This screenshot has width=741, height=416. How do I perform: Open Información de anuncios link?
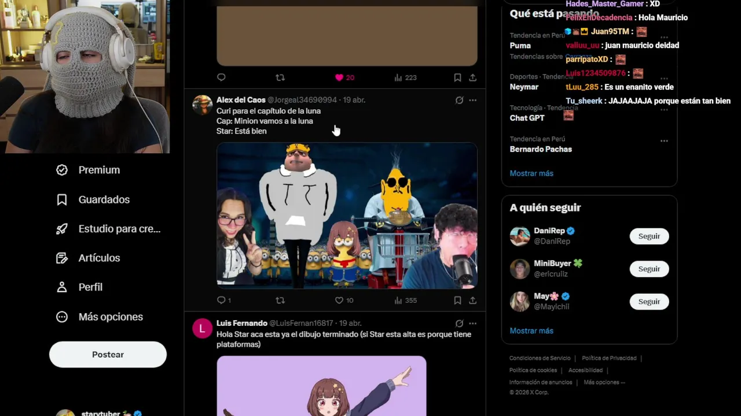coord(541,382)
